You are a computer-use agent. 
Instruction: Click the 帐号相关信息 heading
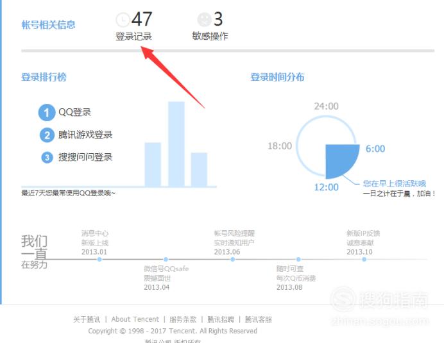tap(48, 24)
